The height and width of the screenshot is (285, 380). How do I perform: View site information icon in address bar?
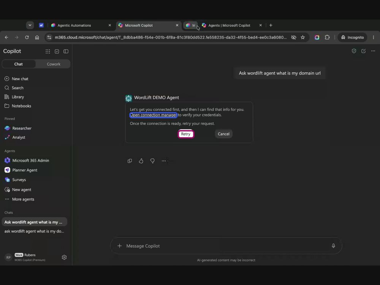tap(49, 37)
